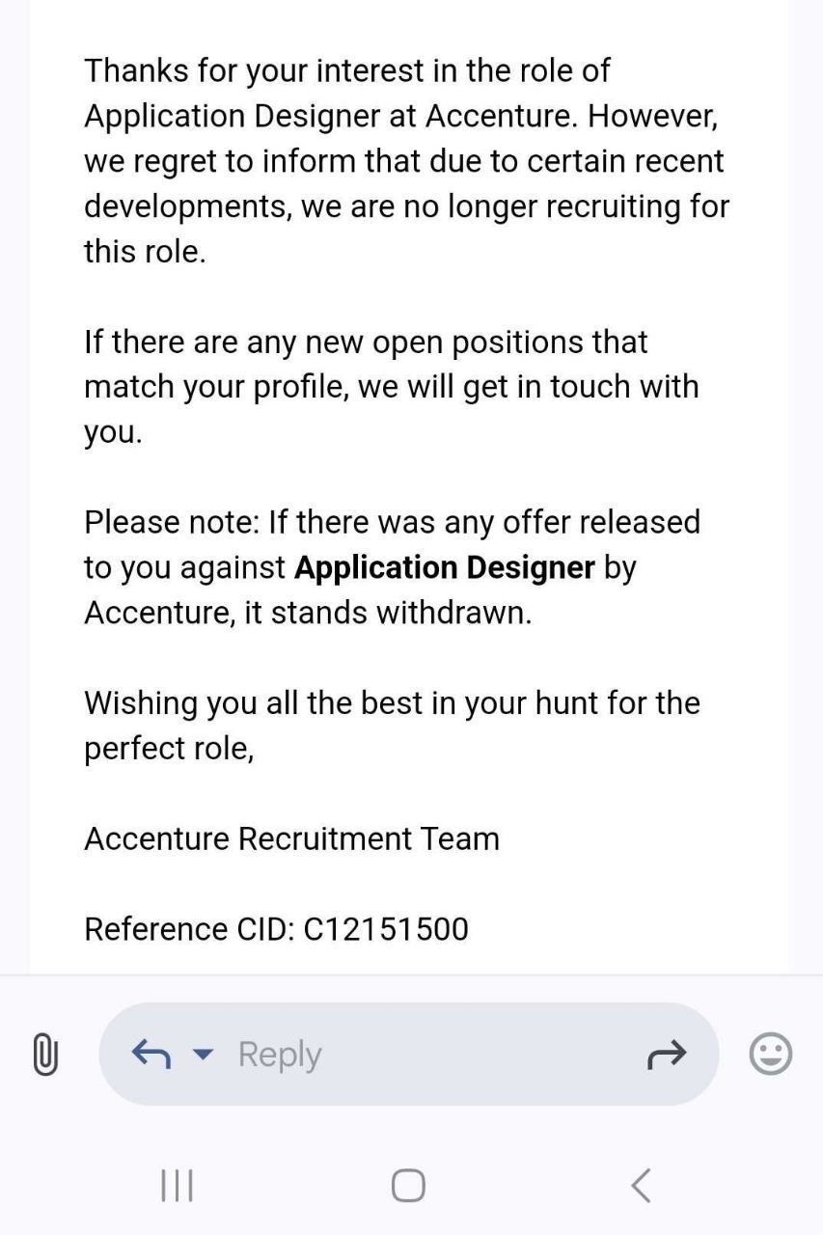Open the emoji reaction smiley icon
This screenshot has height=1235, width=823.
pos(770,1054)
